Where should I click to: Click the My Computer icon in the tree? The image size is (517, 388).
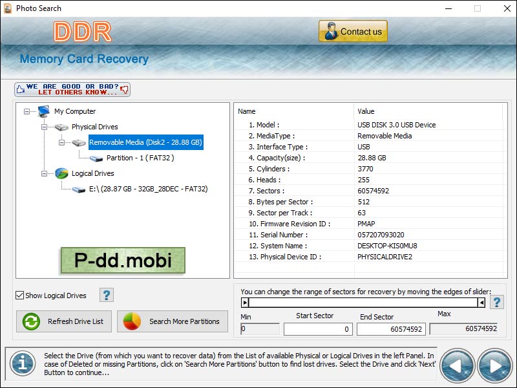[42, 111]
